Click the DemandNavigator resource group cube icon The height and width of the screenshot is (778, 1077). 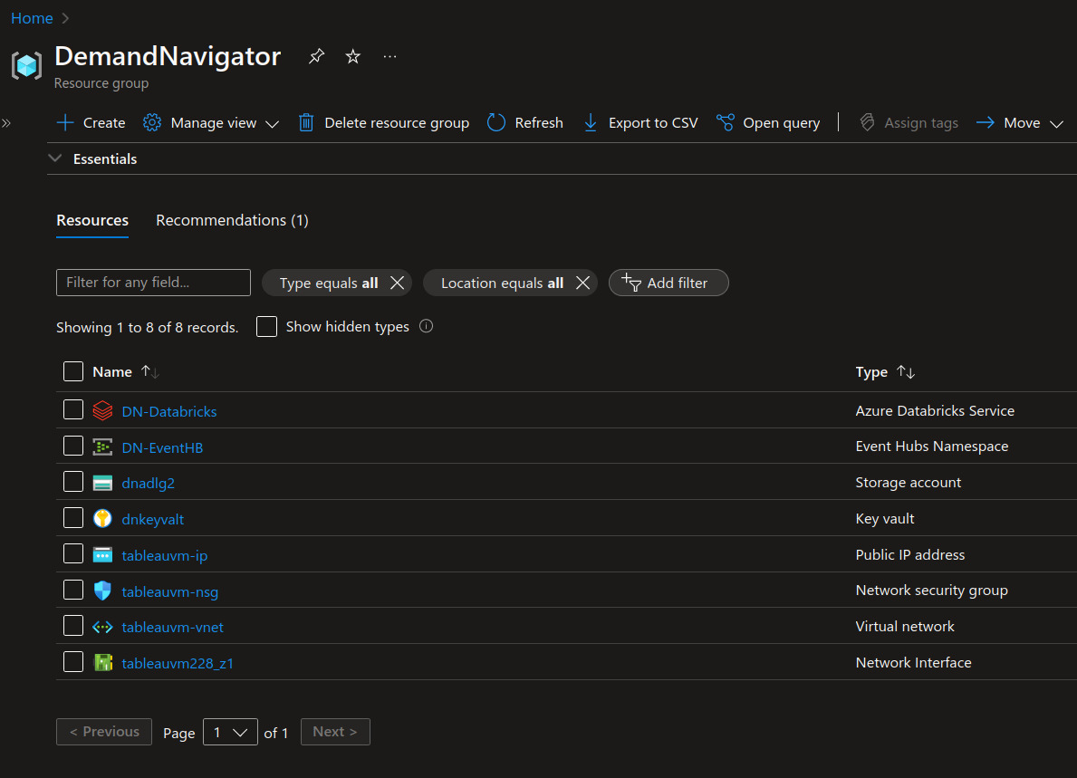[27, 66]
